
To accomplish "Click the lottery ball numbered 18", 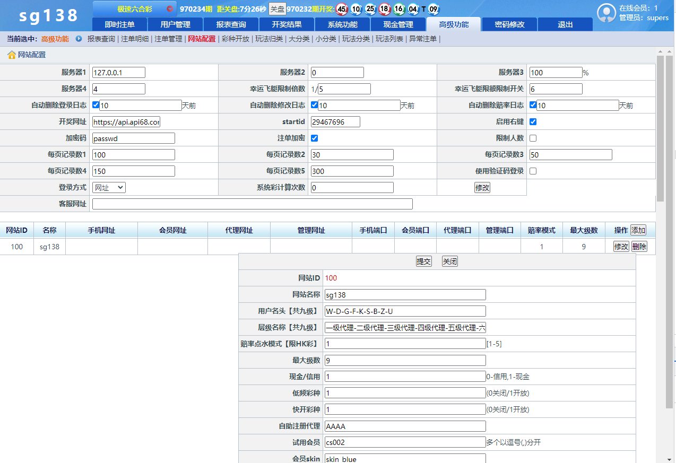I will [385, 9].
